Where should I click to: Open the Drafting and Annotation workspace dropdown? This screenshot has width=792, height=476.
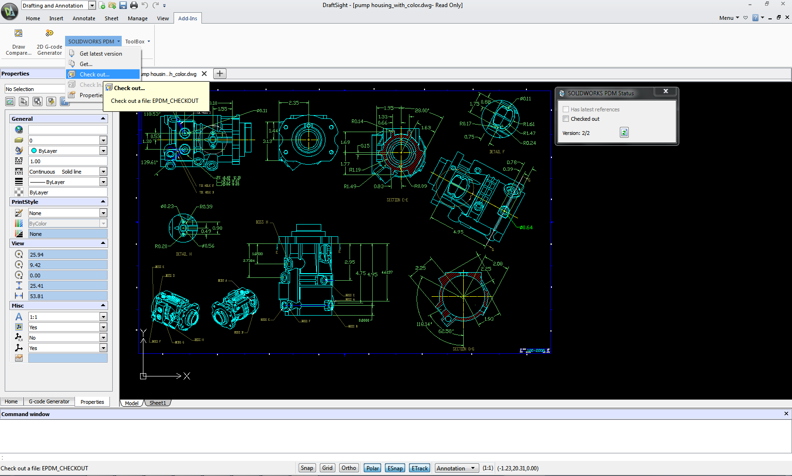point(92,6)
